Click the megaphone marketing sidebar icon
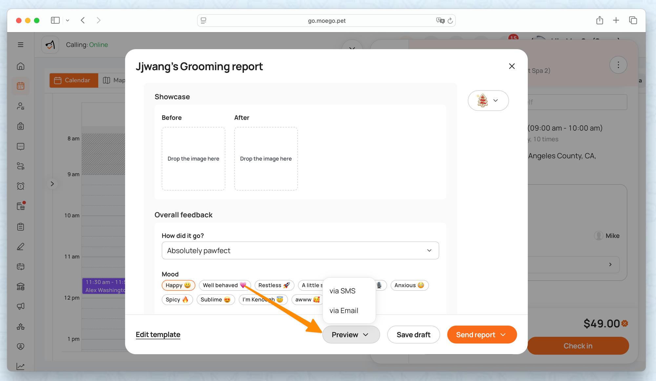The width and height of the screenshot is (656, 381). (21, 306)
